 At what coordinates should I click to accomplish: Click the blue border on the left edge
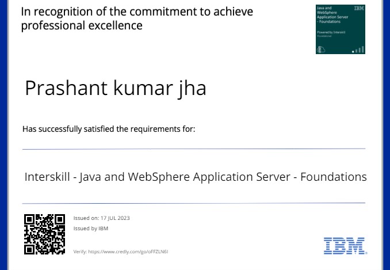[3, 135]
